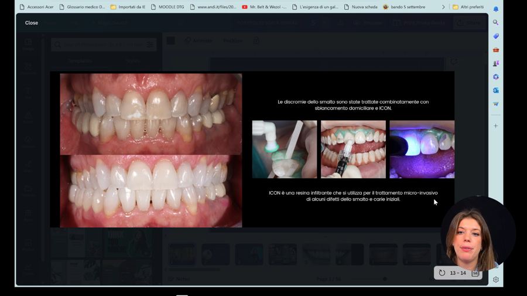Click the UV light curing photo
The image size is (527, 296).
(422, 149)
